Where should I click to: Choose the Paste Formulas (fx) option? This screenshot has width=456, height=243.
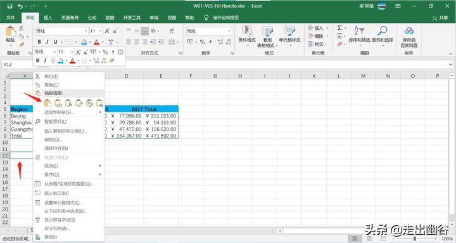68,103
